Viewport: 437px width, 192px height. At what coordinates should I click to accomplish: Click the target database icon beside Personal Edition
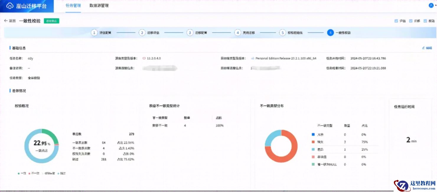click(252, 58)
